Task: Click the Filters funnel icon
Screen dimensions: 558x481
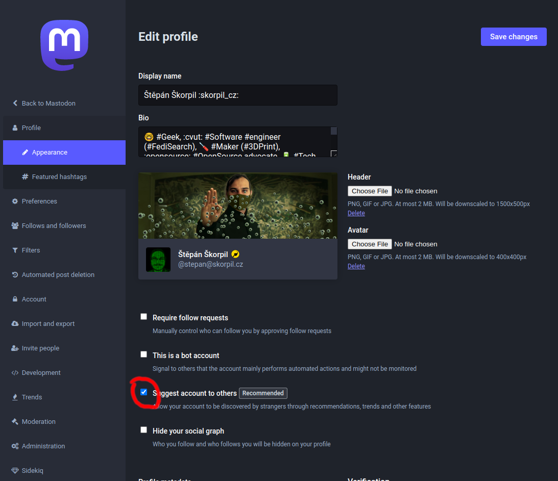Action: pos(15,250)
